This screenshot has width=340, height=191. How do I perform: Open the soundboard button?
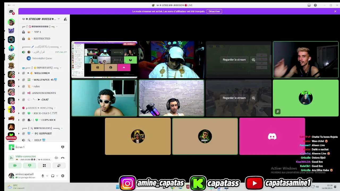59,166
